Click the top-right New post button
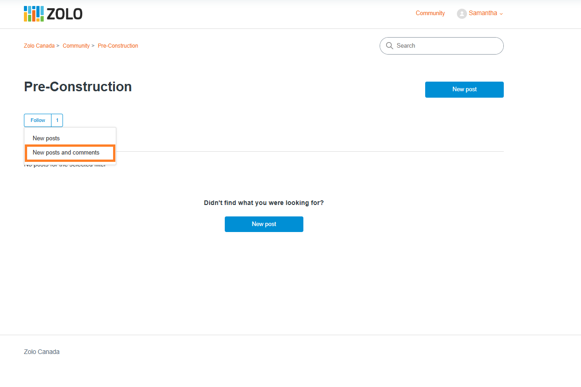 click(464, 89)
